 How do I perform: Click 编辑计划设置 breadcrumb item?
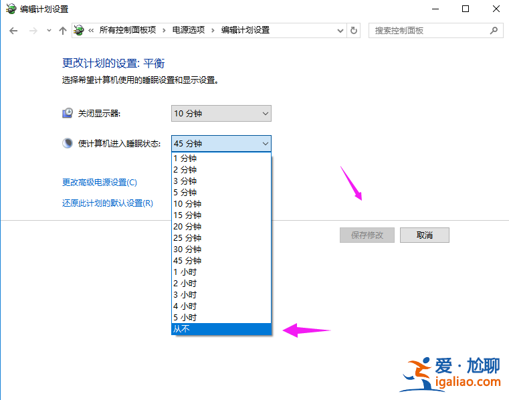click(245, 30)
